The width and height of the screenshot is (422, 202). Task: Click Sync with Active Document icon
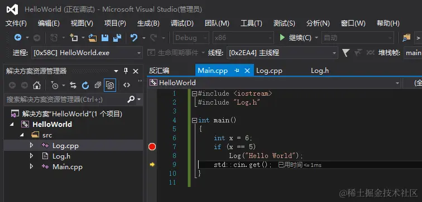73,85
